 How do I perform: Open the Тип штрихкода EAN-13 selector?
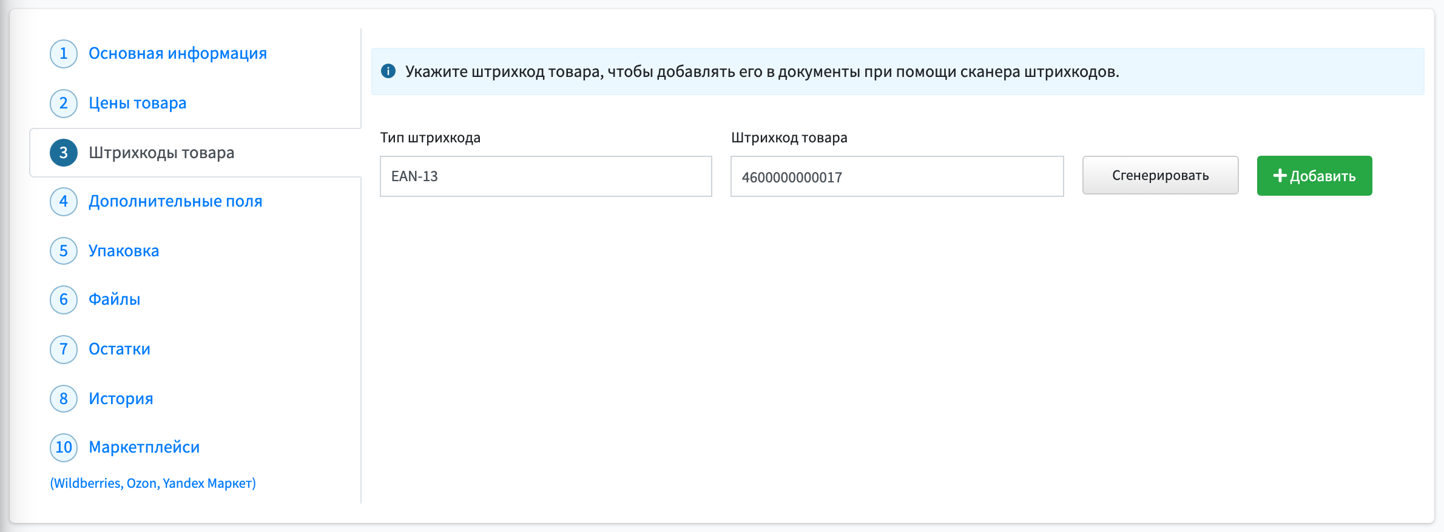click(x=546, y=176)
